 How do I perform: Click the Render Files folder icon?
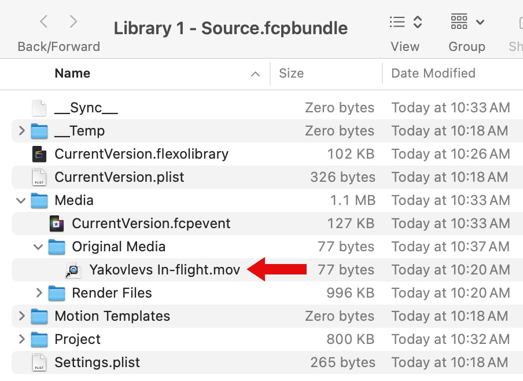tap(56, 293)
